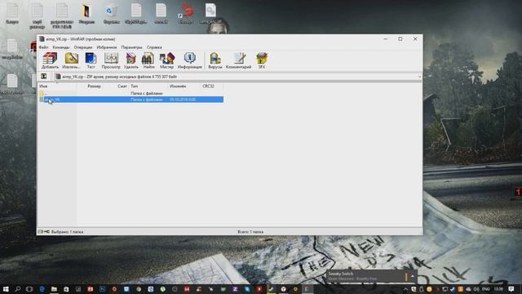This screenshot has width=522, height=294.
Task: Launch the Мастер (Wizard) tool
Action: click(166, 60)
